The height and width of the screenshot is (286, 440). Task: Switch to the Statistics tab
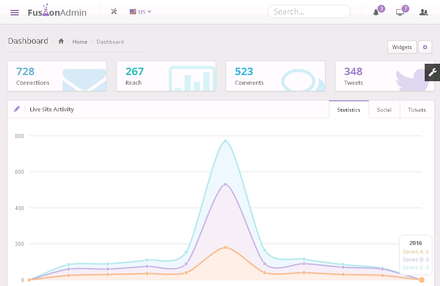pyautogui.click(x=349, y=110)
